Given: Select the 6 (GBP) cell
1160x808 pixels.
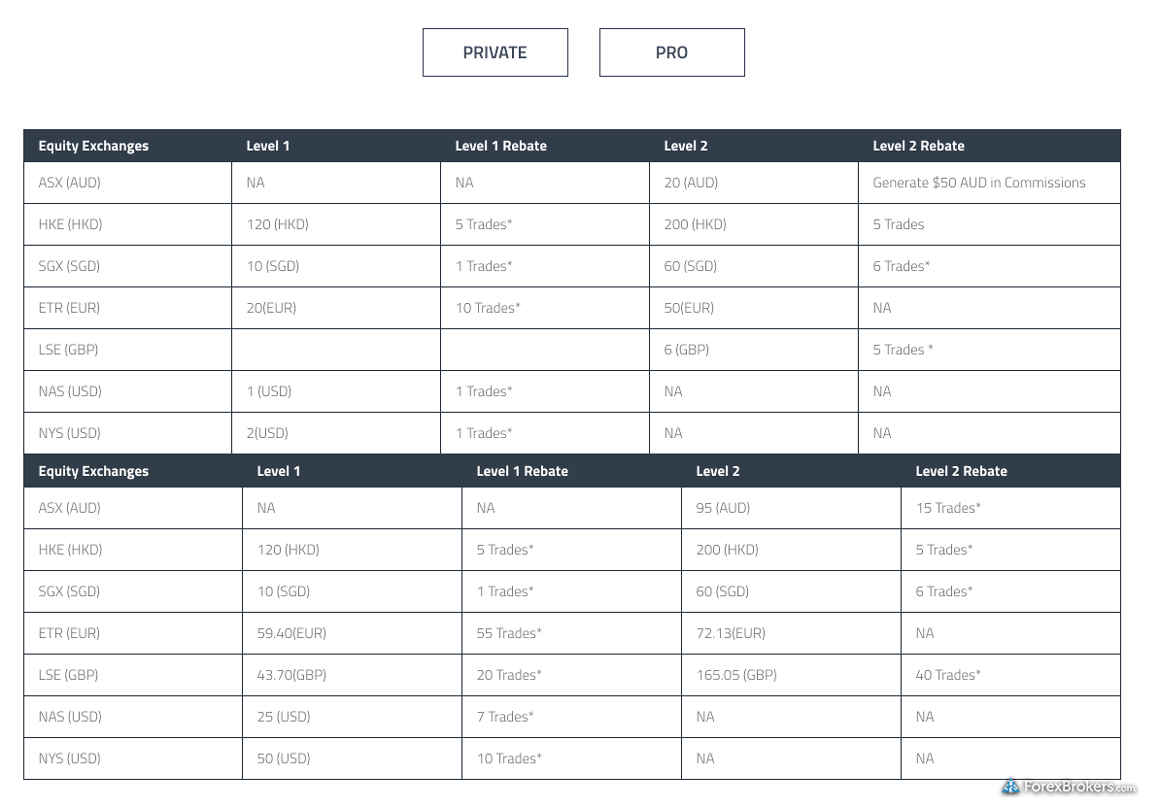Looking at the screenshot, I should pyautogui.click(x=753, y=350).
